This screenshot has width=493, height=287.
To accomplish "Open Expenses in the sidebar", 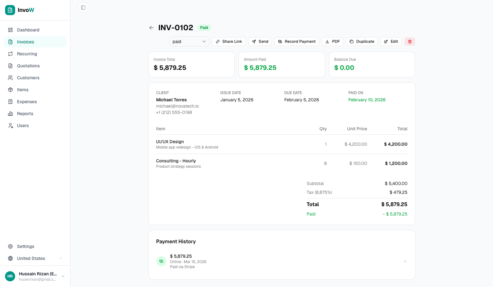I will point(35,102).
